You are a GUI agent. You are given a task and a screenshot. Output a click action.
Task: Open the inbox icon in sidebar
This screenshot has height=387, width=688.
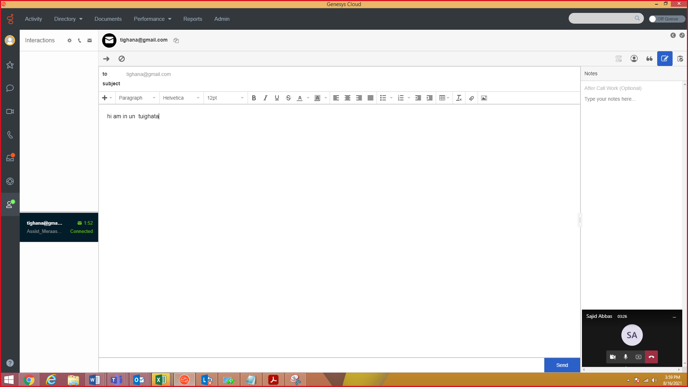pyautogui.click(x=10, y=158)
